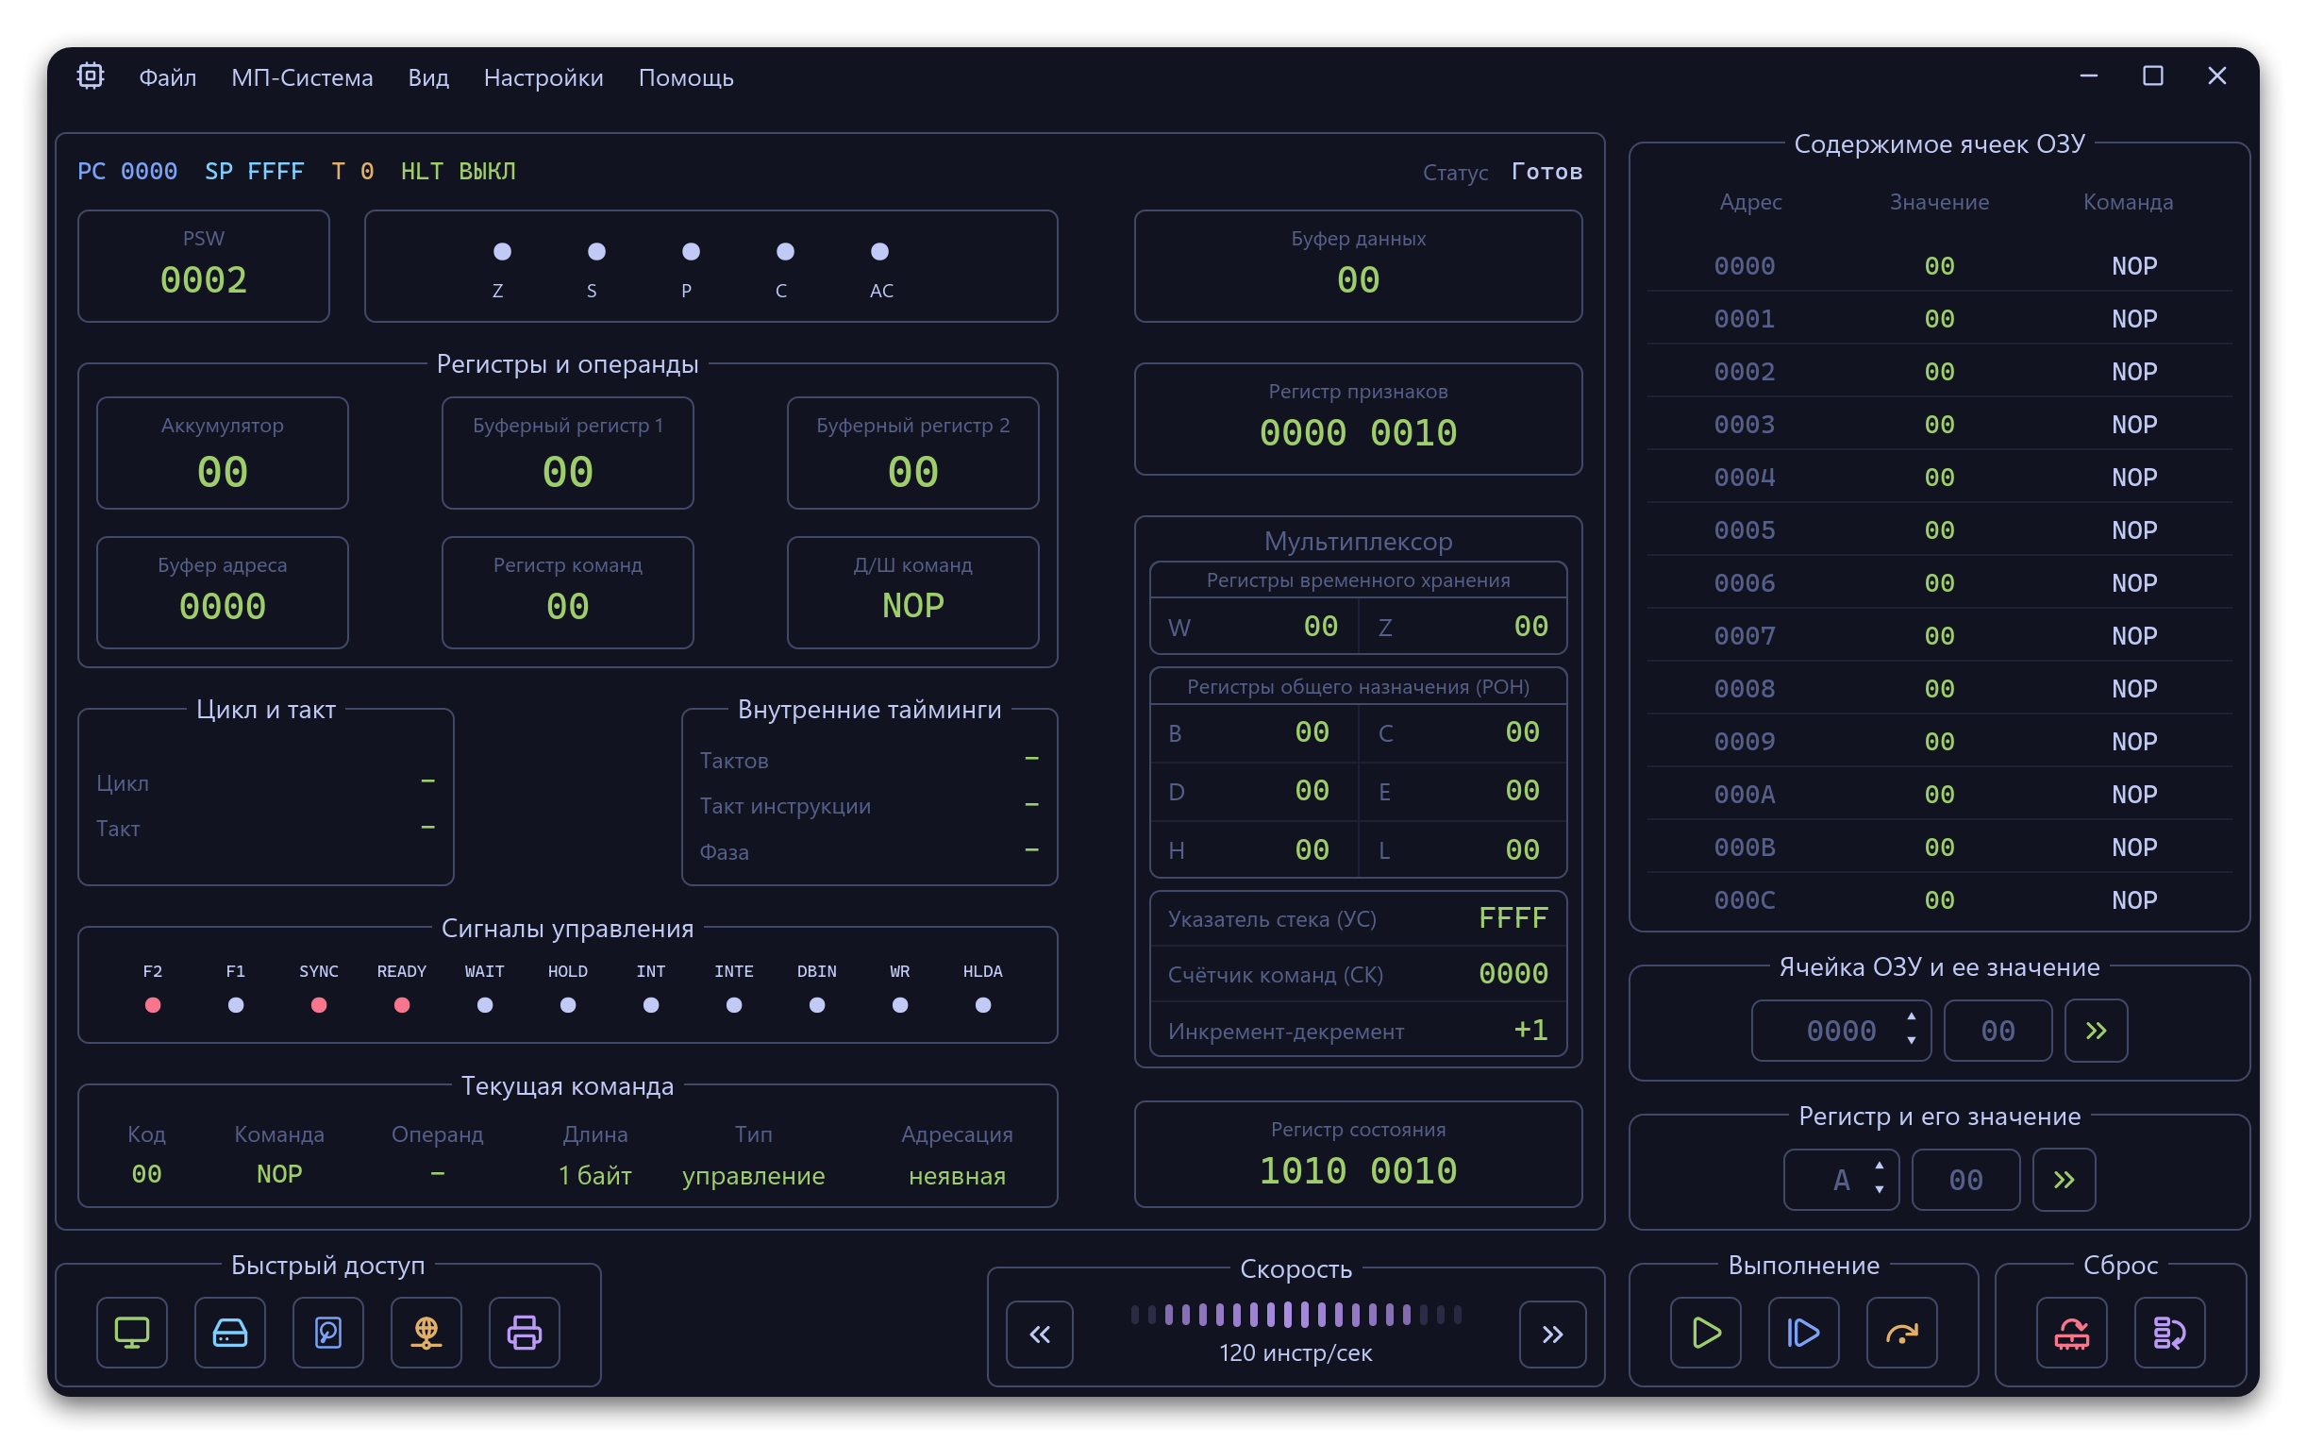The width and height of the screenshot is (2307, 1444).
Task: Decrease speed with the left double-chevron button
Action: [1040, 1335]
